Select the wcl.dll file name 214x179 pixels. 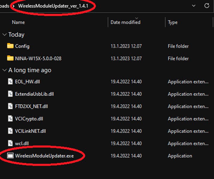(22, 143)
